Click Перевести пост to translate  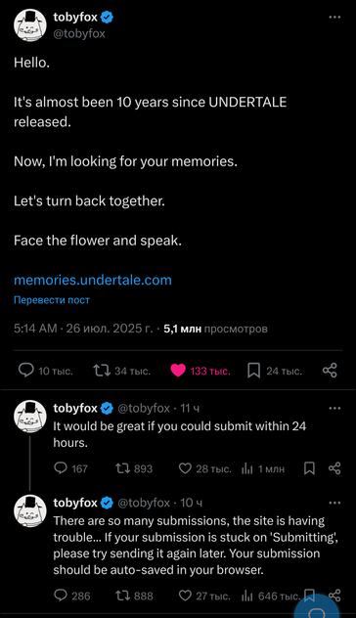[52, 300]
